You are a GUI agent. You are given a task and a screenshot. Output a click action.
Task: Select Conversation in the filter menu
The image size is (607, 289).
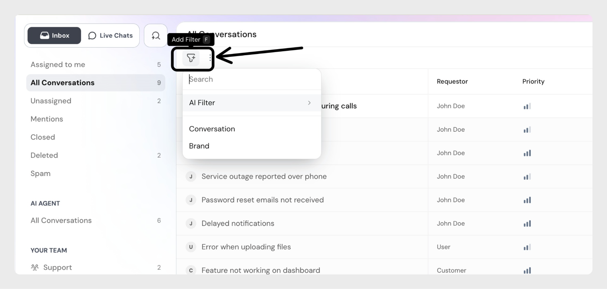click(212, 129)
